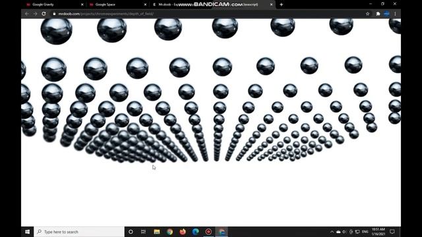
Task: View site info lock icon
Action: coord(54,14)
